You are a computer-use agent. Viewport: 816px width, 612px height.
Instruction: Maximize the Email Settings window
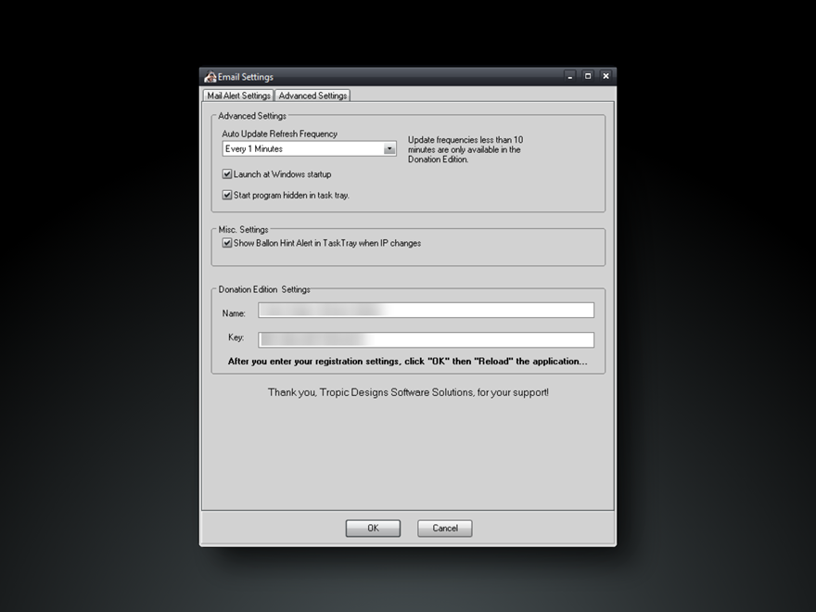coord(588,76)
